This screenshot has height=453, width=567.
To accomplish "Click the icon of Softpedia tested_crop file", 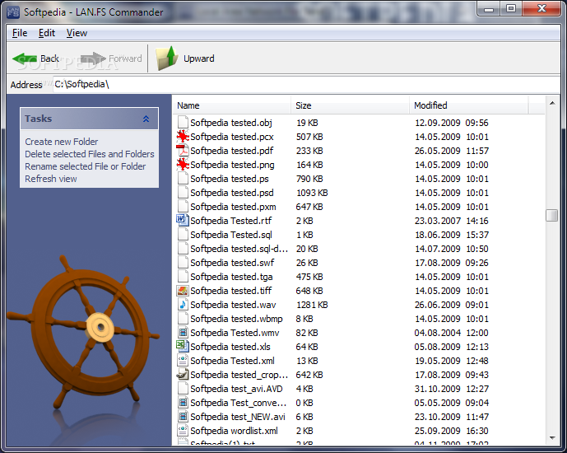I will click(x=183, y=375).
